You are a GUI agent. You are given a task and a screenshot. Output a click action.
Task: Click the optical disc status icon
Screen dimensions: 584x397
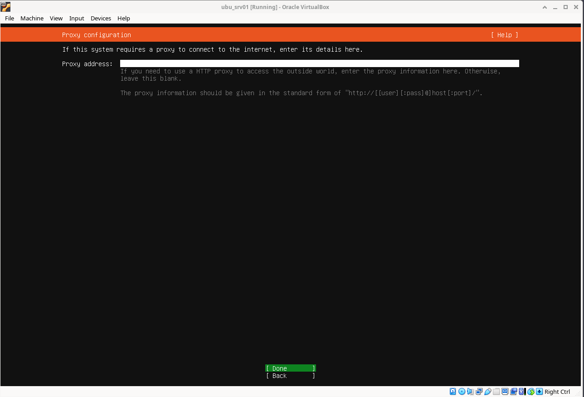click(x=462, y=392)
